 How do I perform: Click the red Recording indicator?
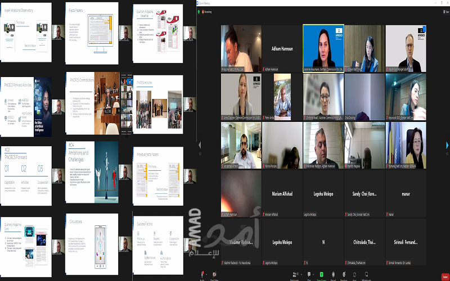point(207,12)
